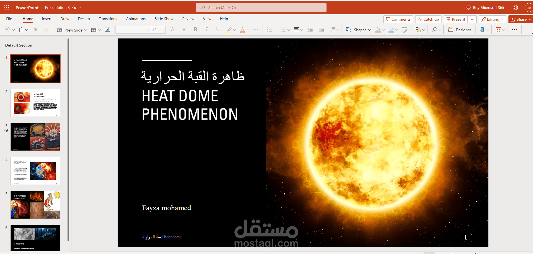Click the Shape Effects icon
Viewport: 533px width, 254px height.
tap(405, 30)
